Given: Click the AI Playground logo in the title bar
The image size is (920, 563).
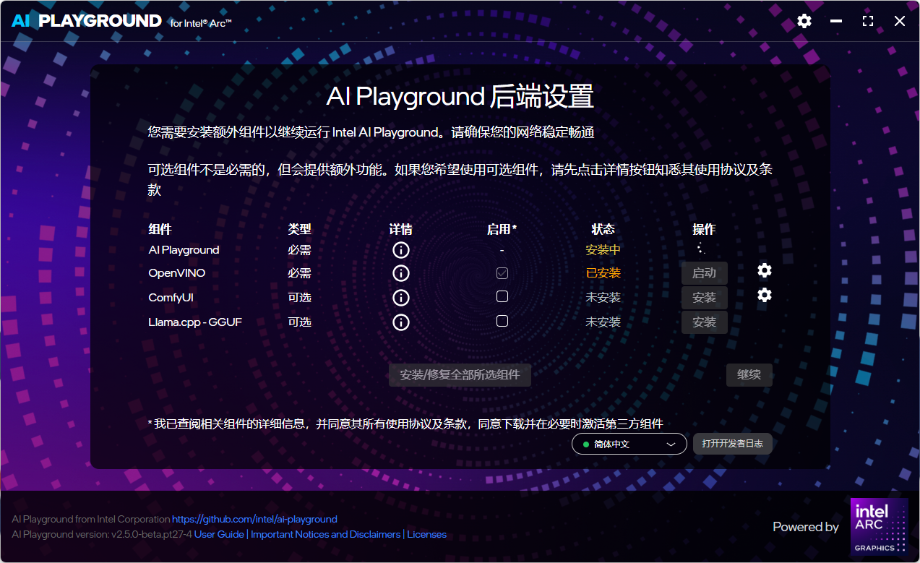Looking at the screenshot, I should (x=87, y=21).
